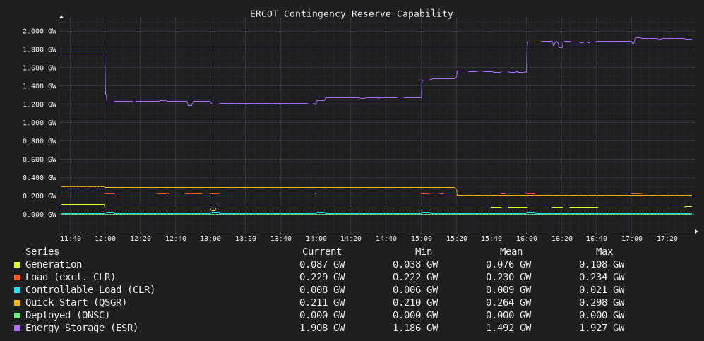Click the 1.600 GW y-axis label
Screen dimensions: 704x341
coord(40,68)
